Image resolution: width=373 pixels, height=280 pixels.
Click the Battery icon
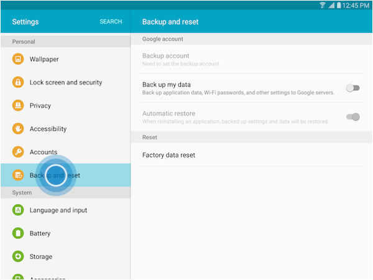[18, 233]
